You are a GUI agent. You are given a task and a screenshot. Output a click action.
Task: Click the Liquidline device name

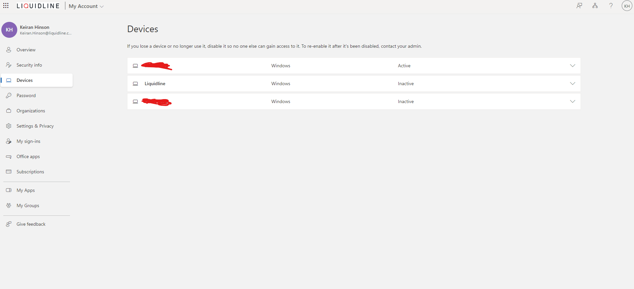click(x=155, y=84)
